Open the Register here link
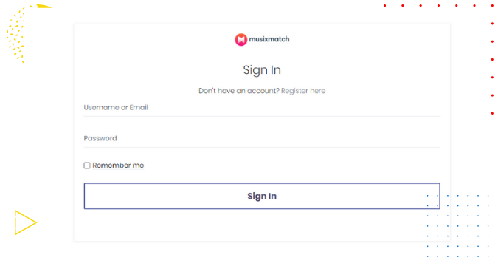The image size is (498, 266). point(303,91)
